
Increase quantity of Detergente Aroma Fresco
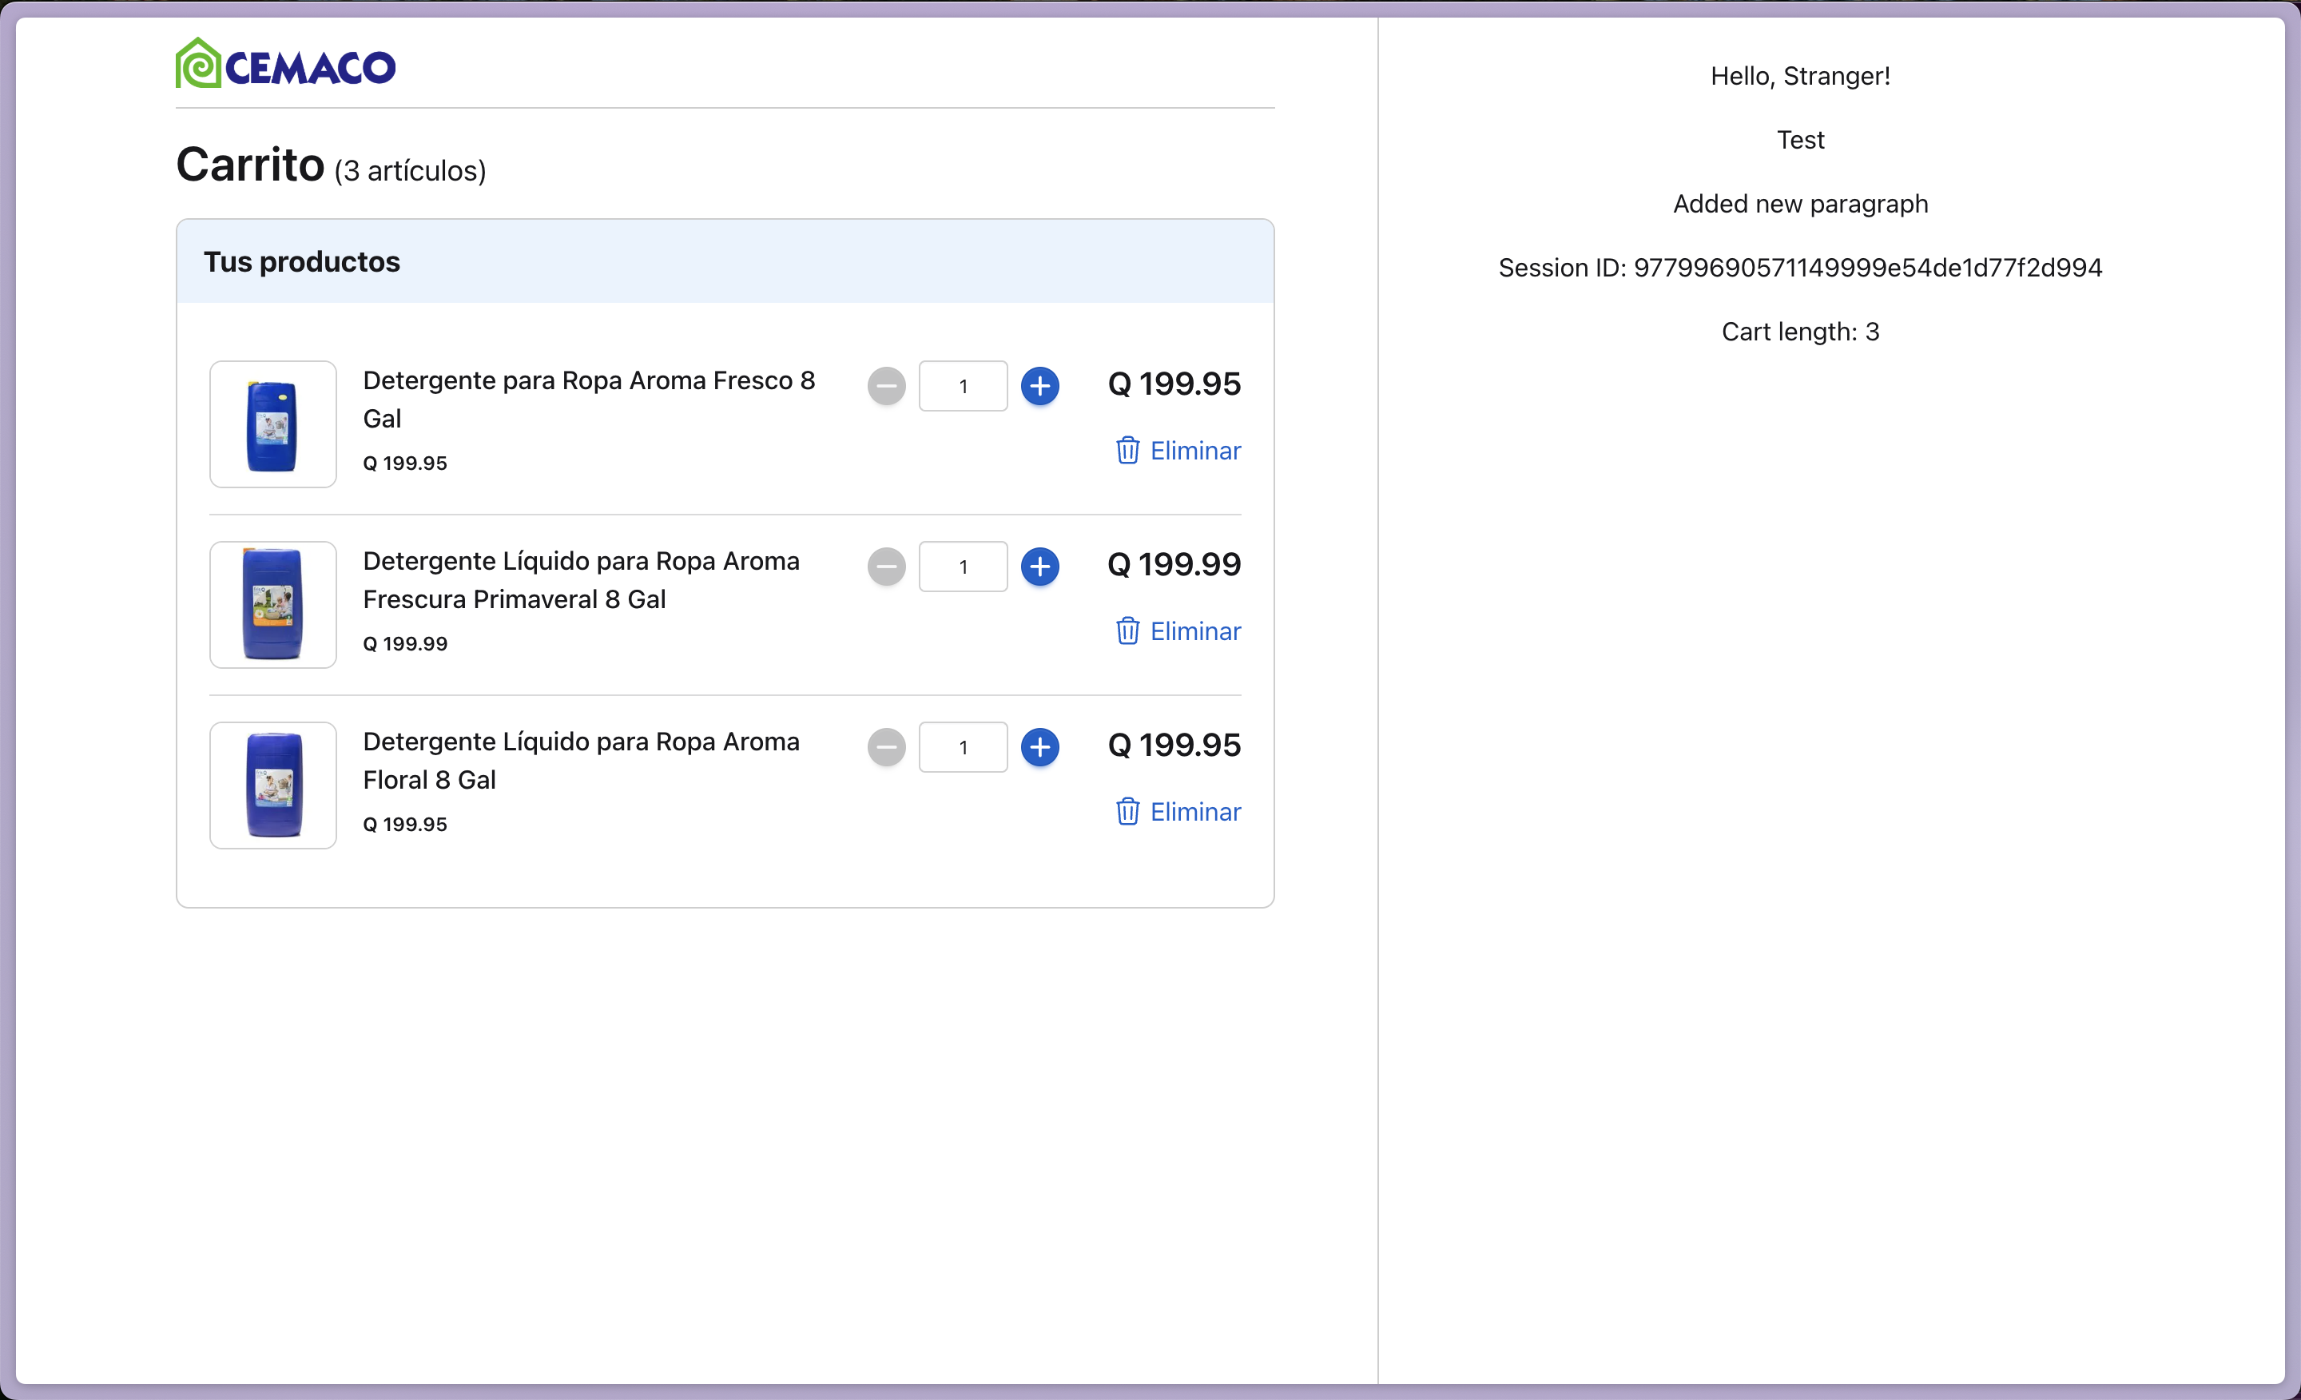1040,386
